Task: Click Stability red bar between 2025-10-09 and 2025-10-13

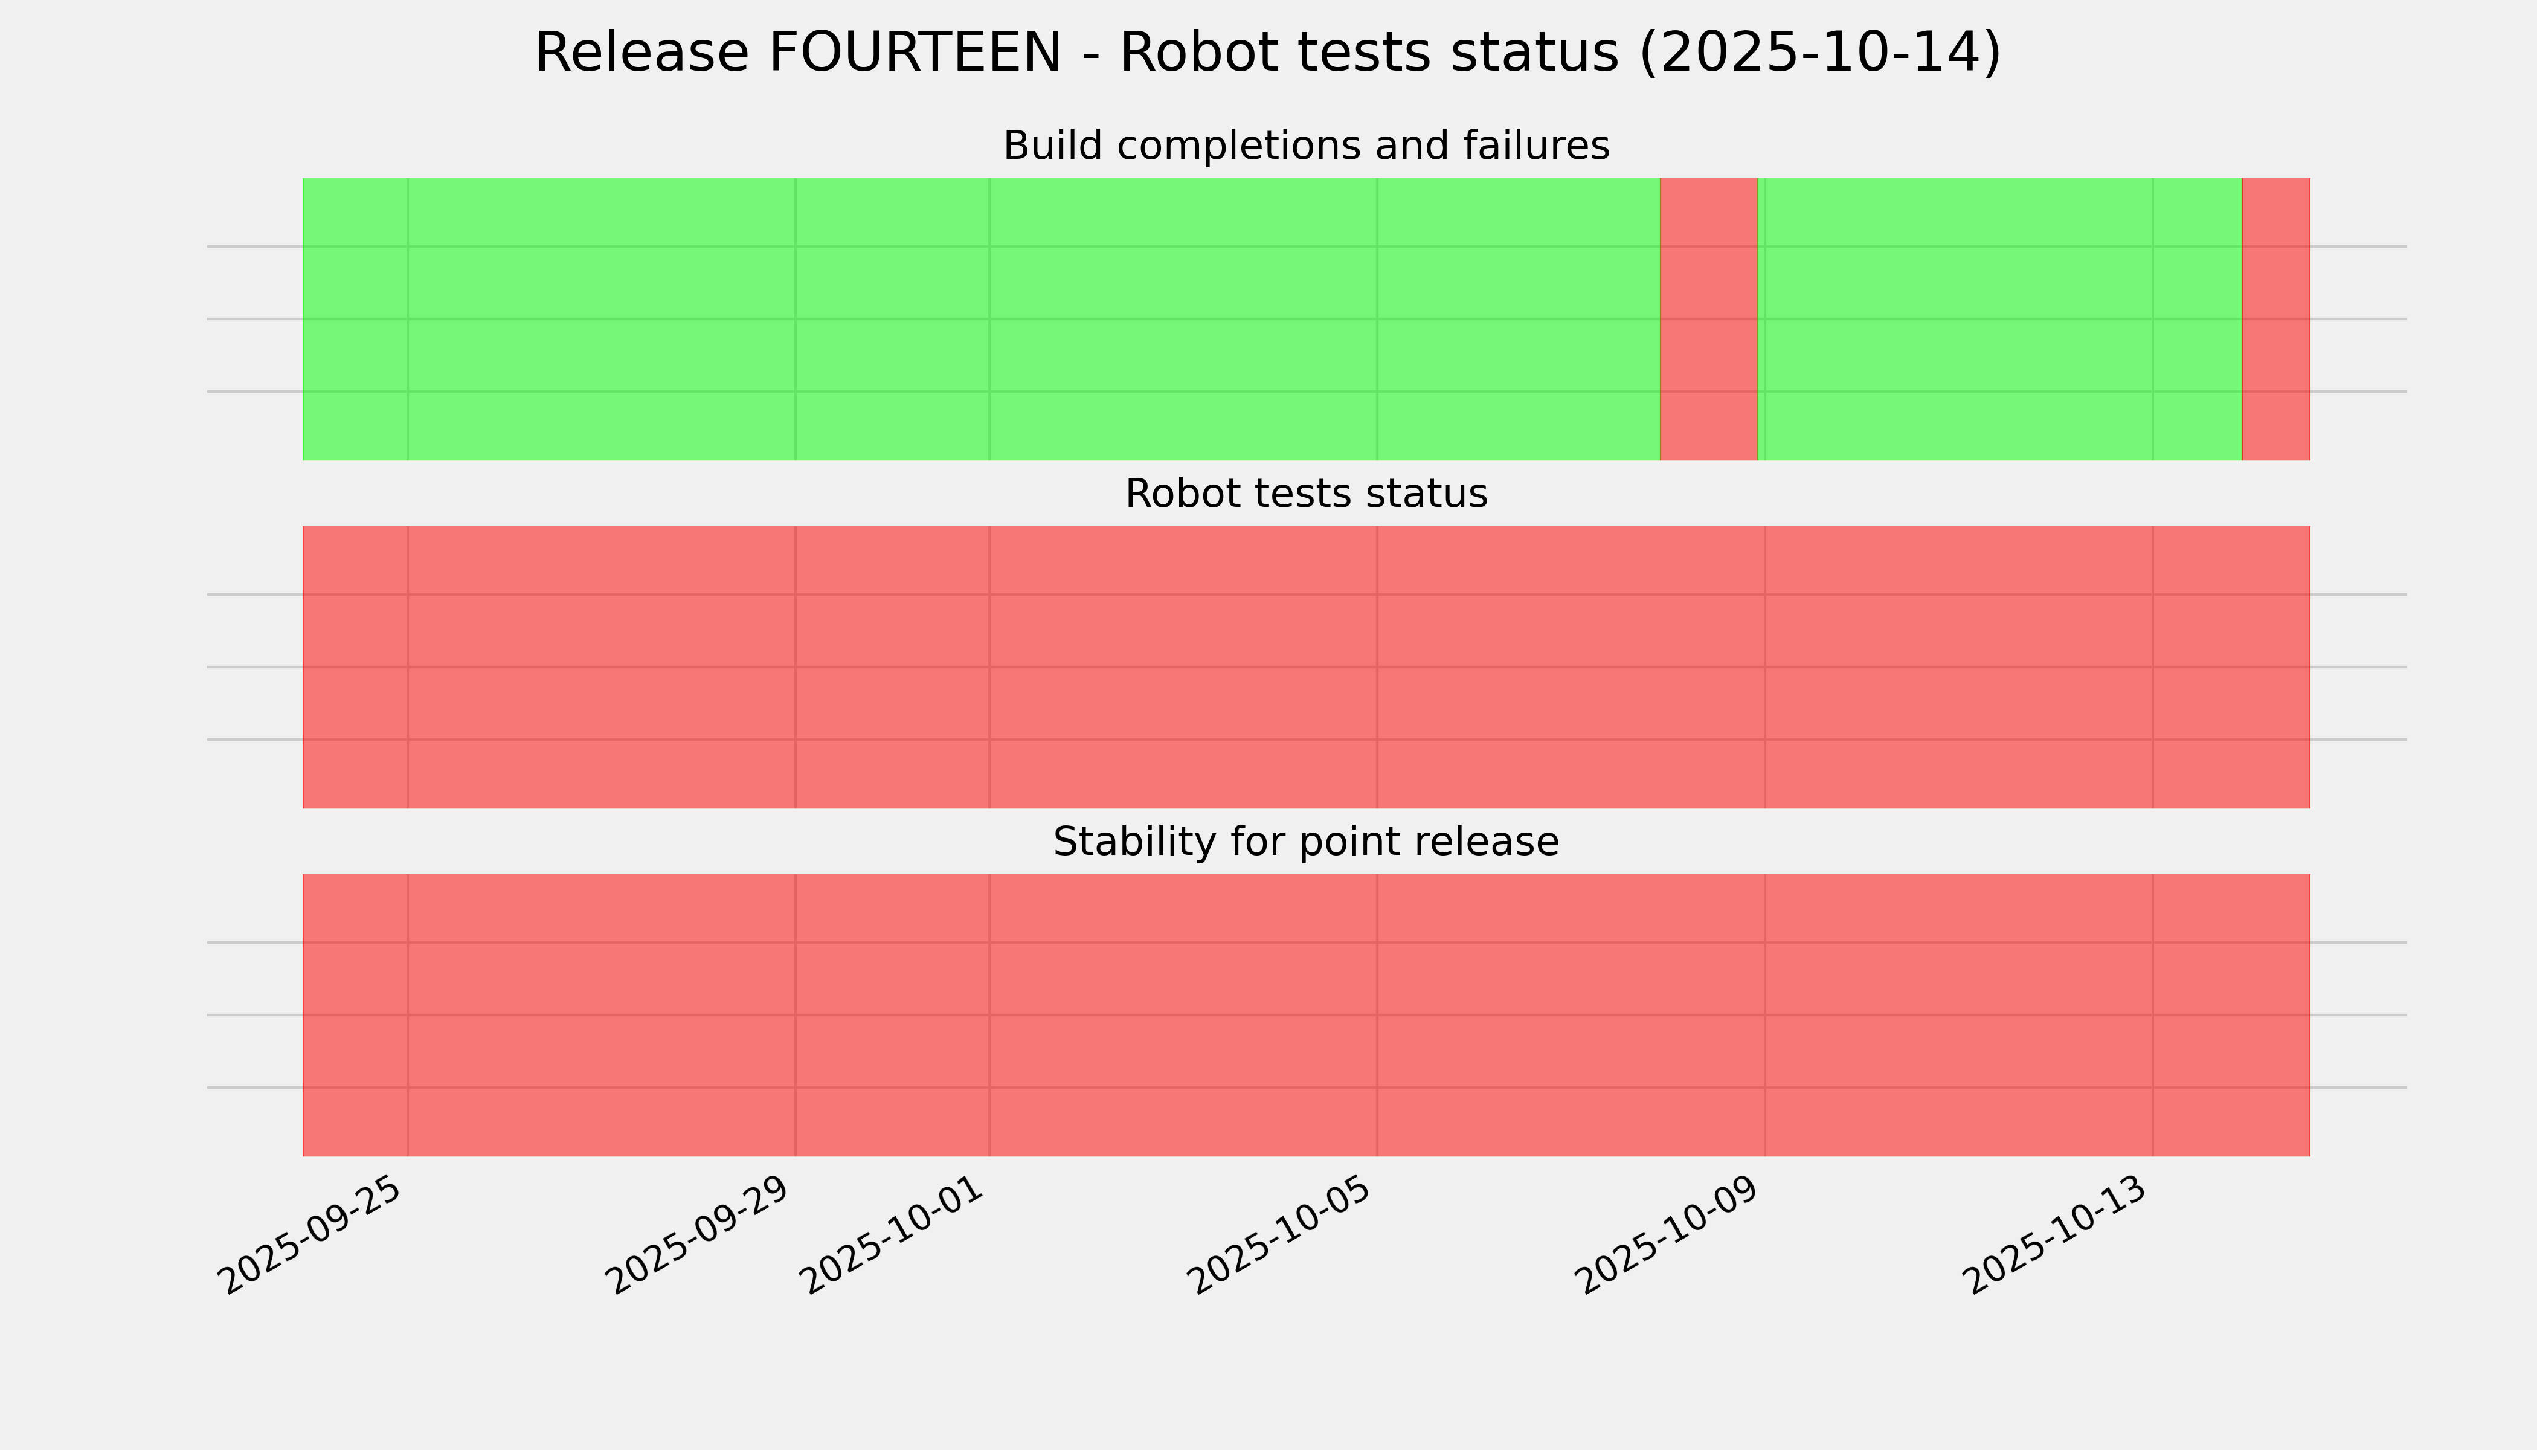Action: (1958, 1015)
